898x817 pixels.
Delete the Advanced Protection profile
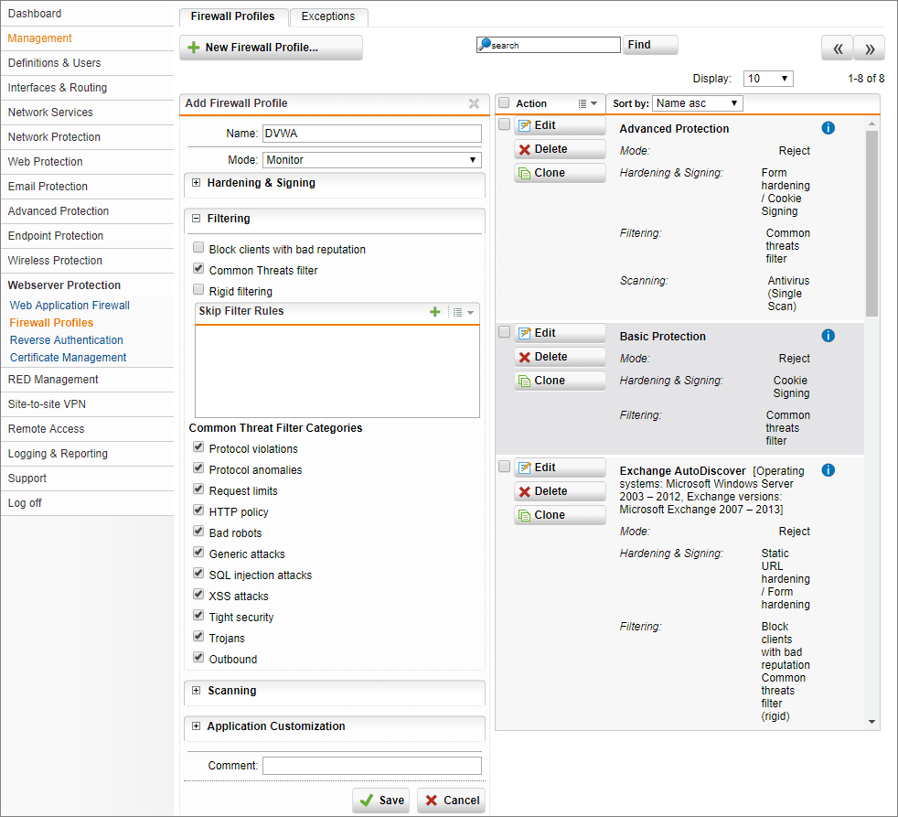560,149
